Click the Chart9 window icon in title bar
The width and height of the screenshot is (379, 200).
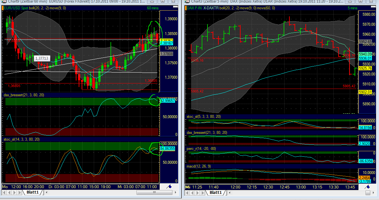[2, 1]
